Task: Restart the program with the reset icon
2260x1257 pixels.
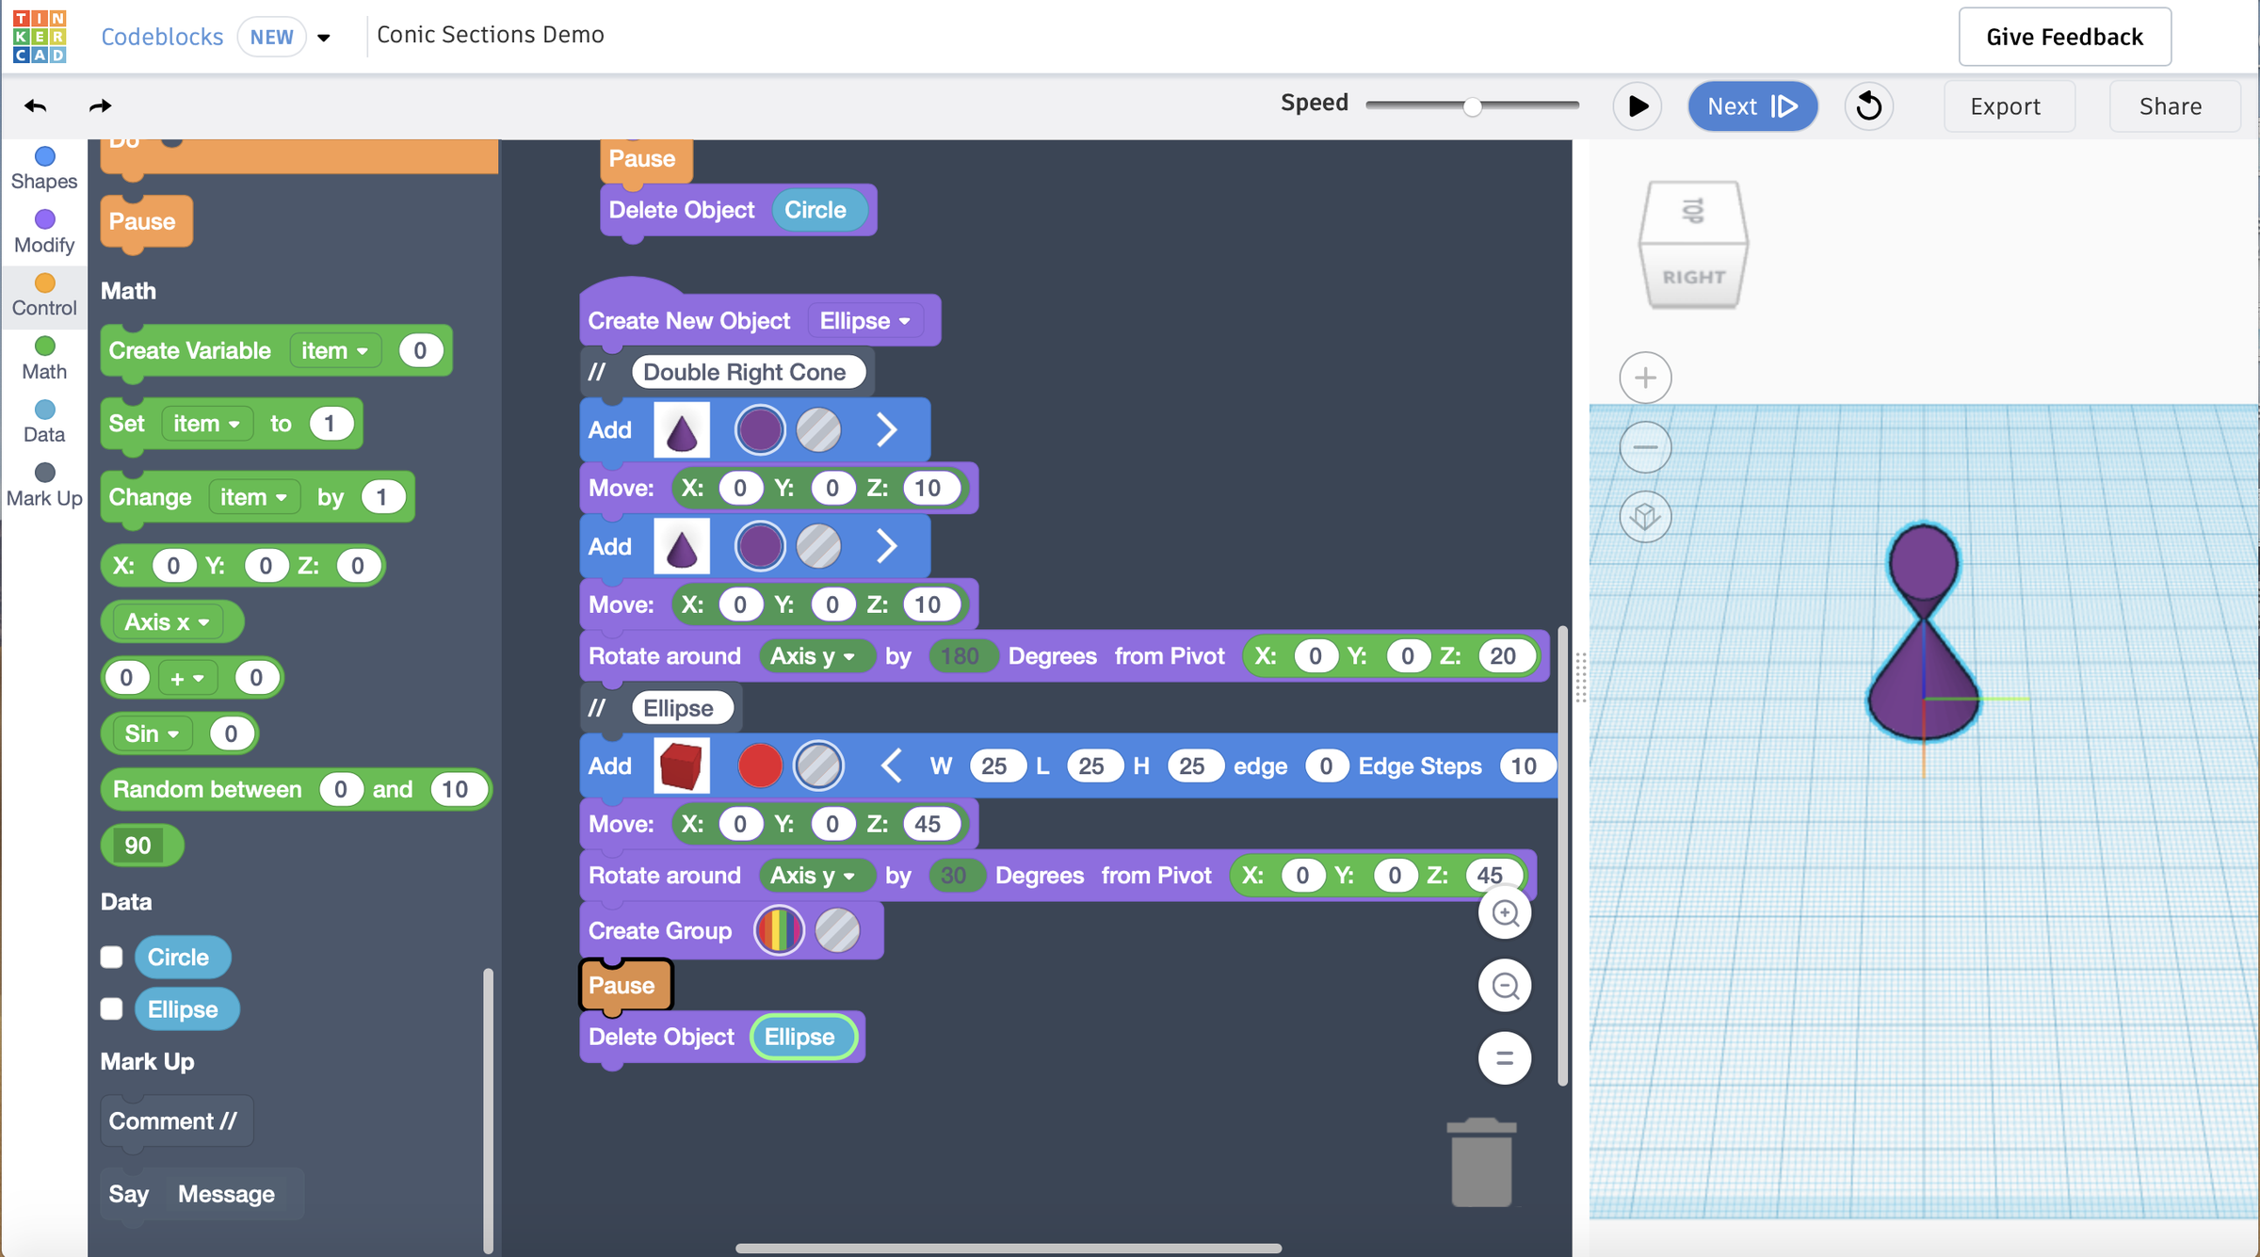Action: [x=1869, y=105]
